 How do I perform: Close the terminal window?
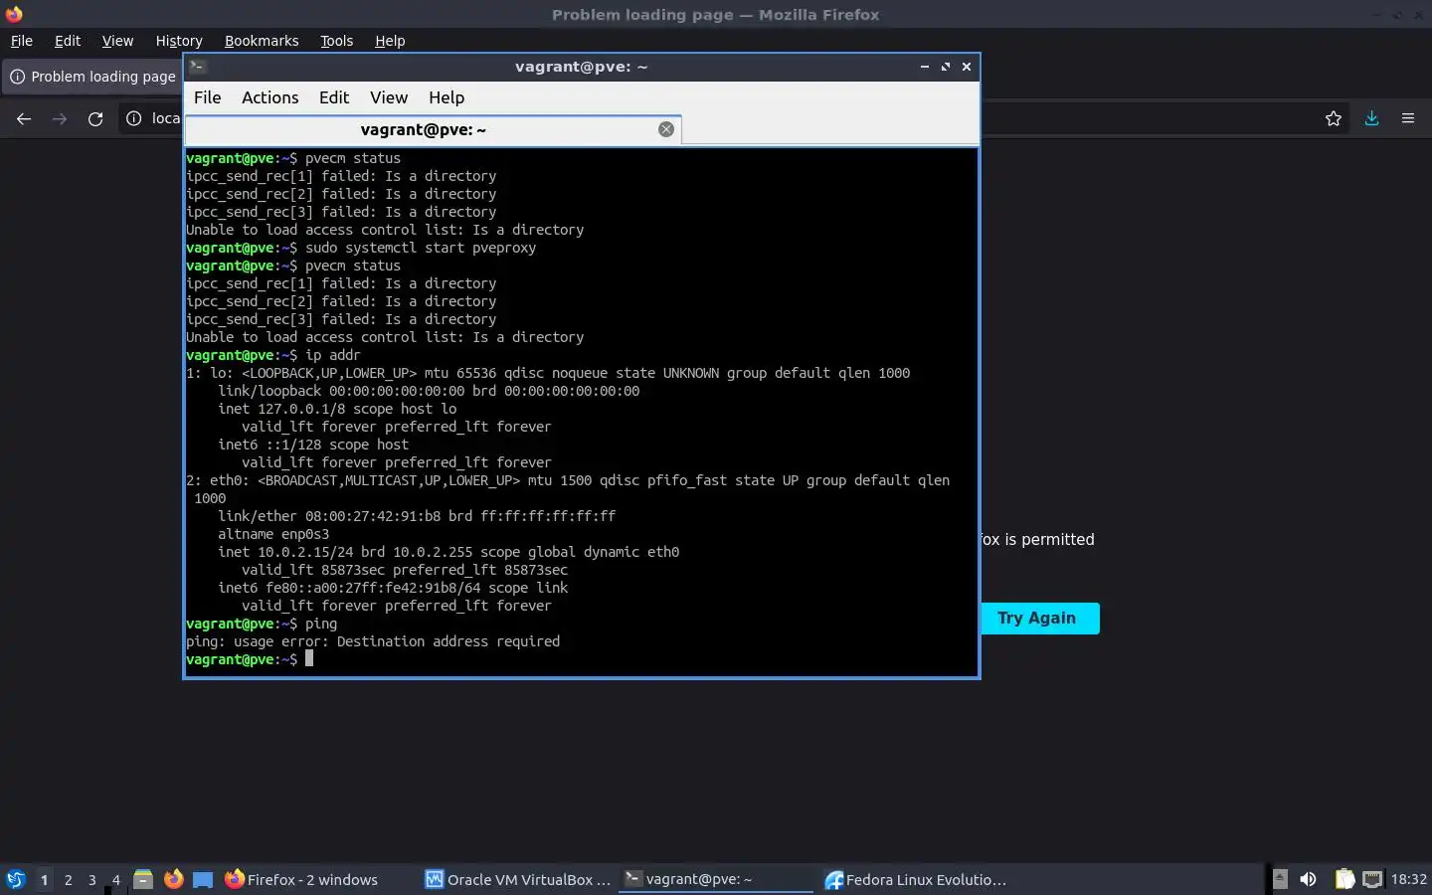coord(967,67)
